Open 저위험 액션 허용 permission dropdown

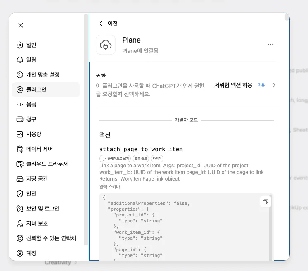pyautogui.click(x=245, y=85)
